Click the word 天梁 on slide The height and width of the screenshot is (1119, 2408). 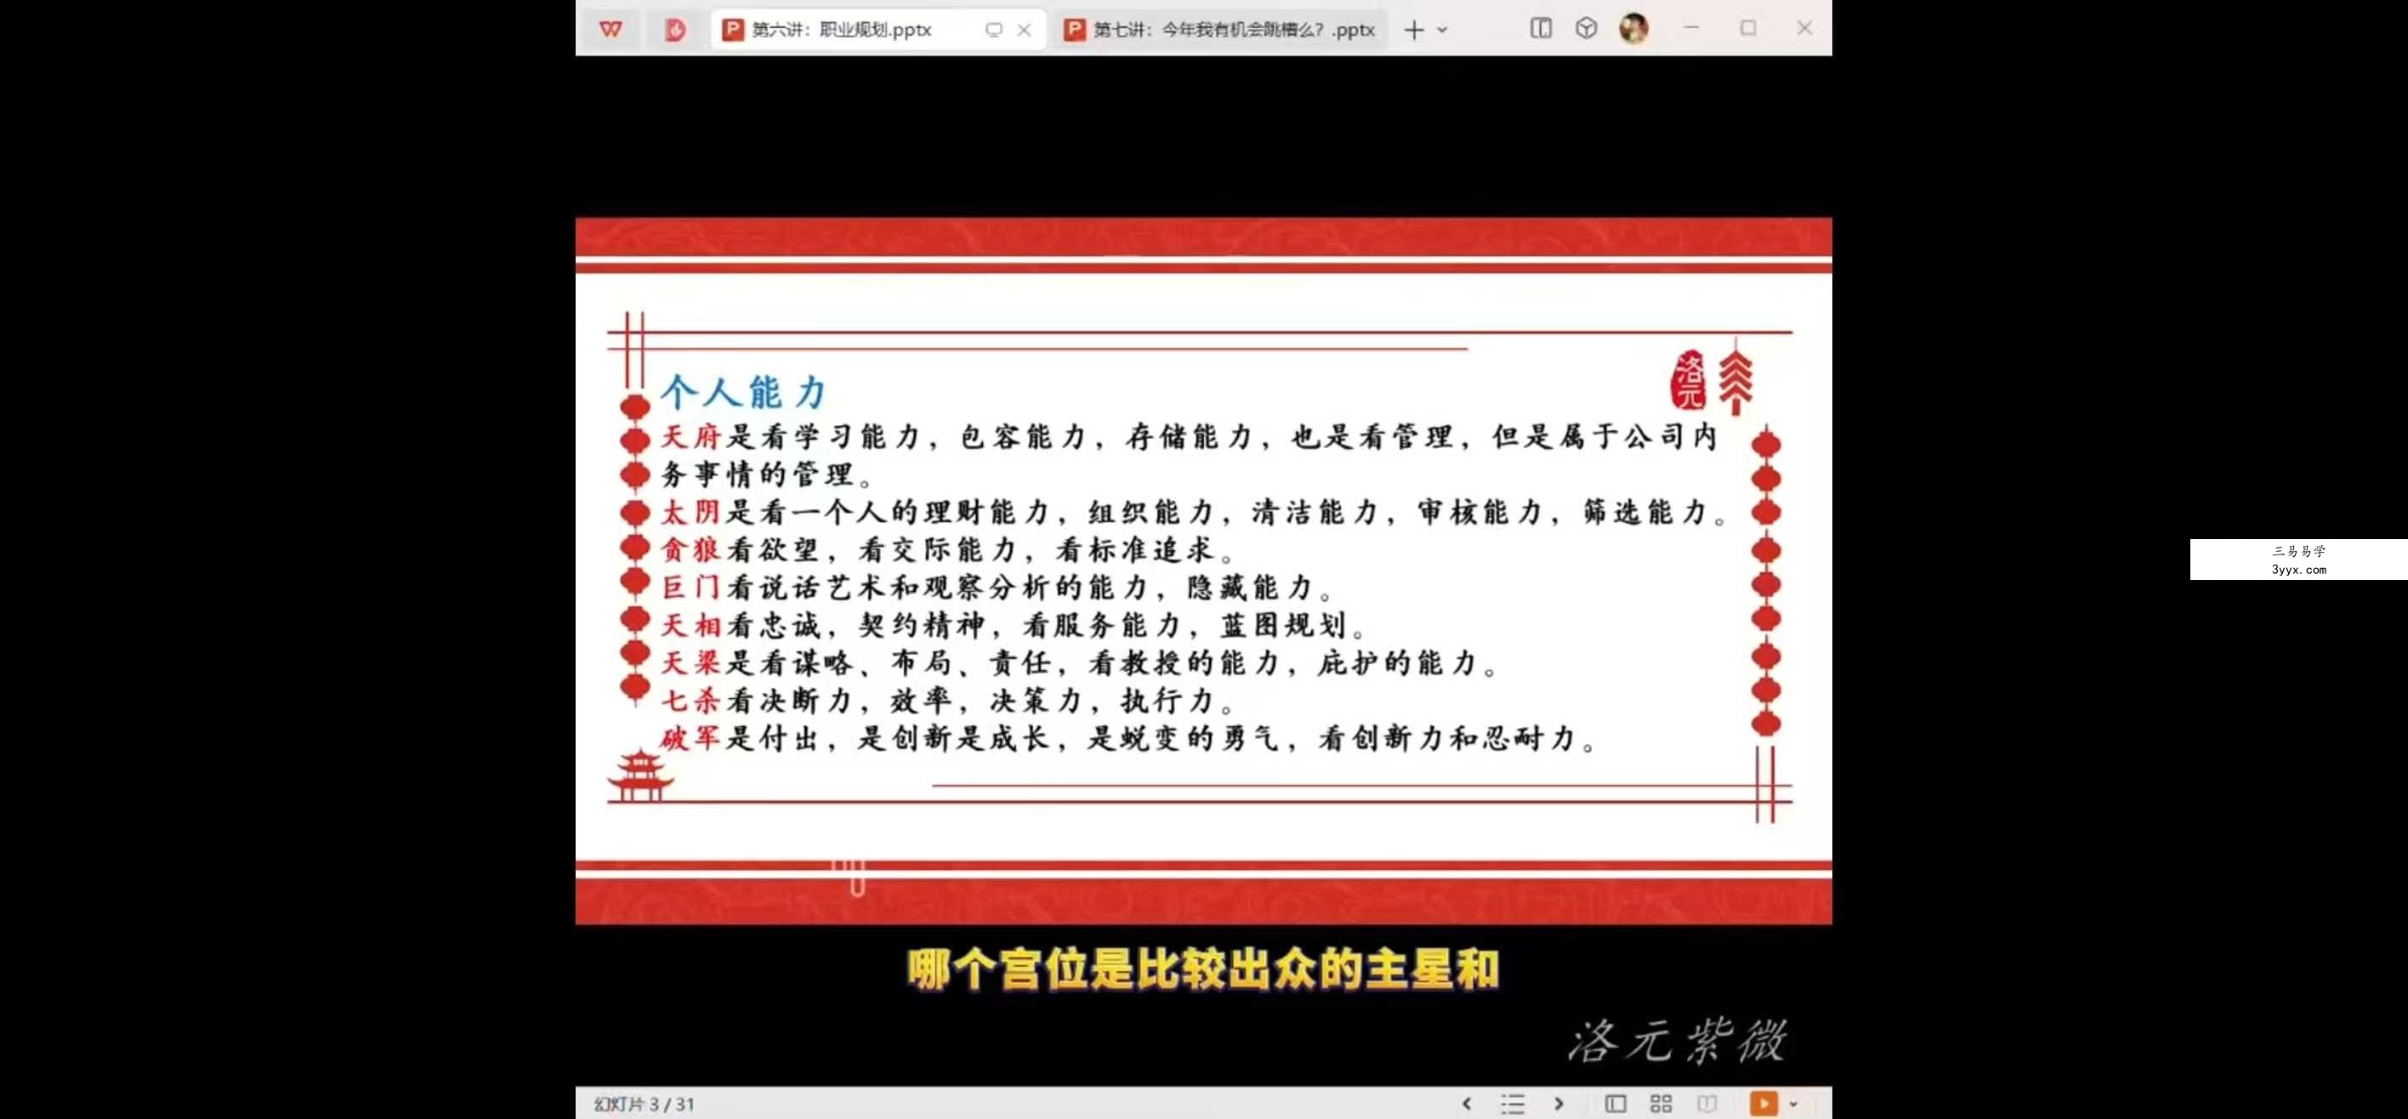690,662
